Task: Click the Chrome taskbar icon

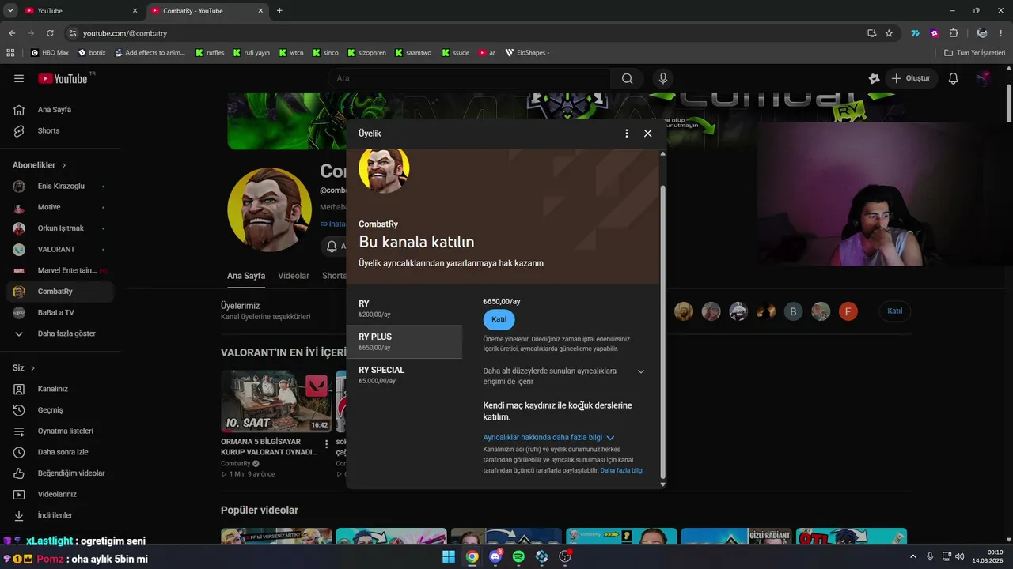Action: tap(472, 556)
